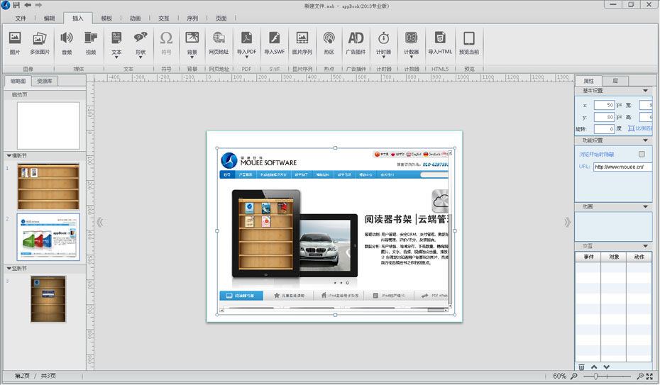Click the 导入HTML icon
This screenshot has width=660, height=385.
tap(441, 38)
